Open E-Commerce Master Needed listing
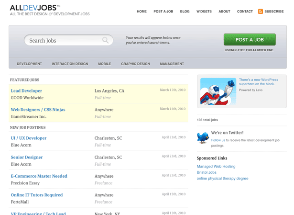 [39, 176]
